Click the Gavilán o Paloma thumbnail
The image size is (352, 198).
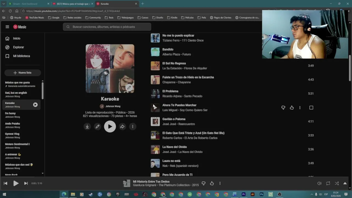(x=155, y=122)
